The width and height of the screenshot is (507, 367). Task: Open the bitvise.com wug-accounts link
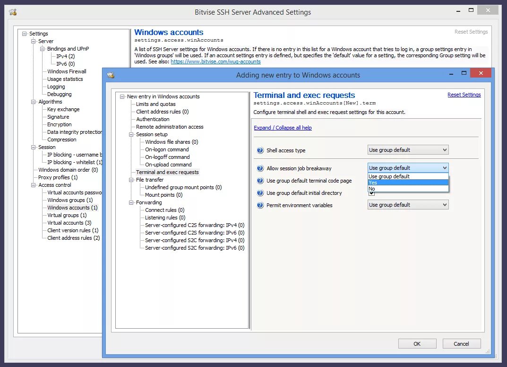[215, 61]
